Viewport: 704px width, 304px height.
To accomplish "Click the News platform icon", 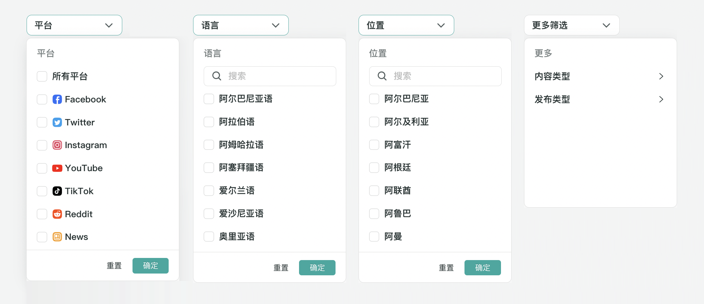I will (x=57, y=237).
